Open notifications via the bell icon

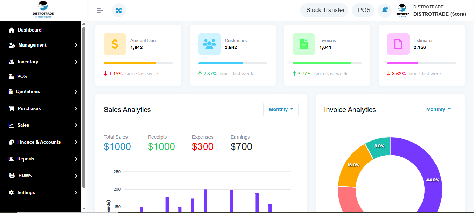click(385, 10)
